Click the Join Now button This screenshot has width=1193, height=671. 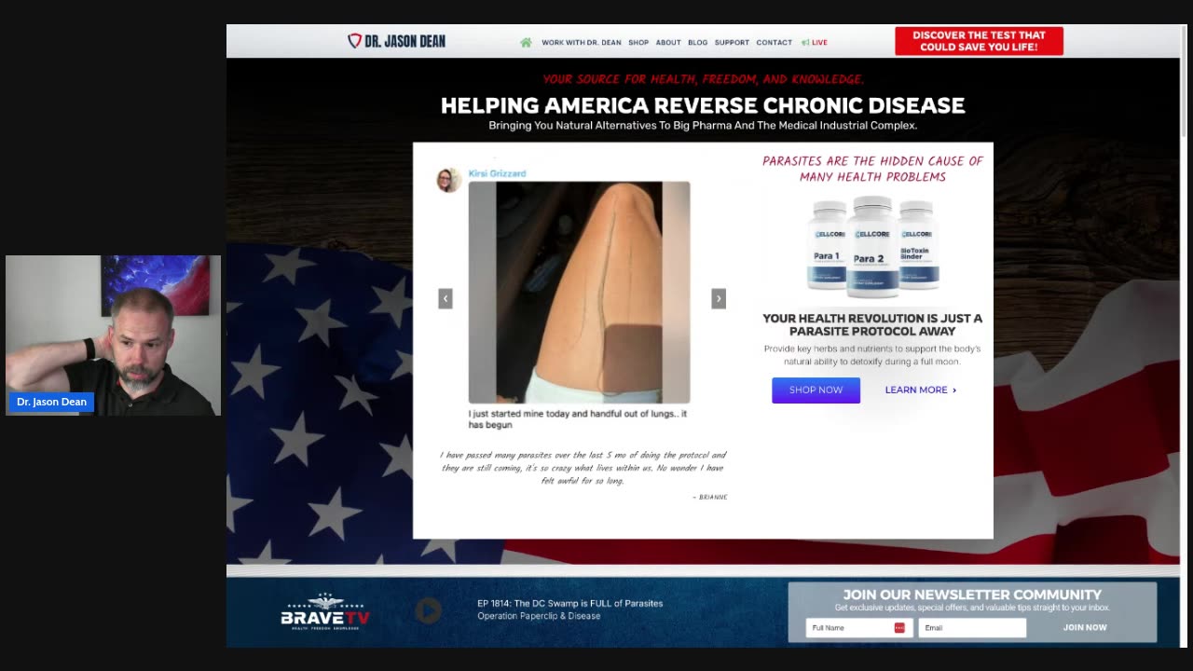(1085, 628)
